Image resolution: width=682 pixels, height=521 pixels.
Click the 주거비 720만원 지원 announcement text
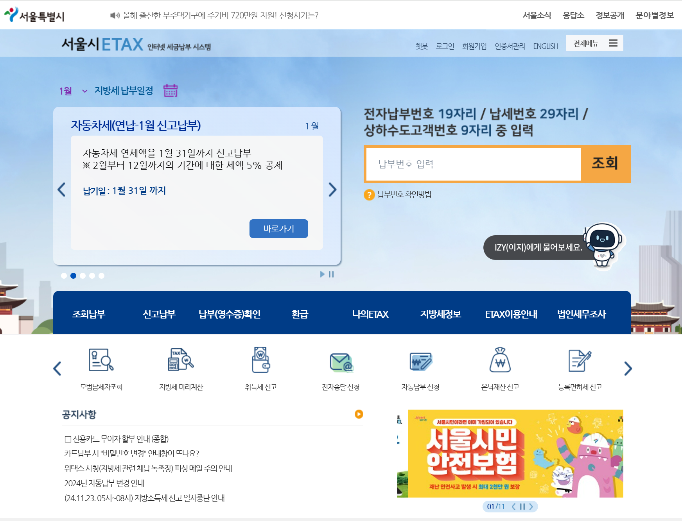pyautogui.click(x=221, y=15)
